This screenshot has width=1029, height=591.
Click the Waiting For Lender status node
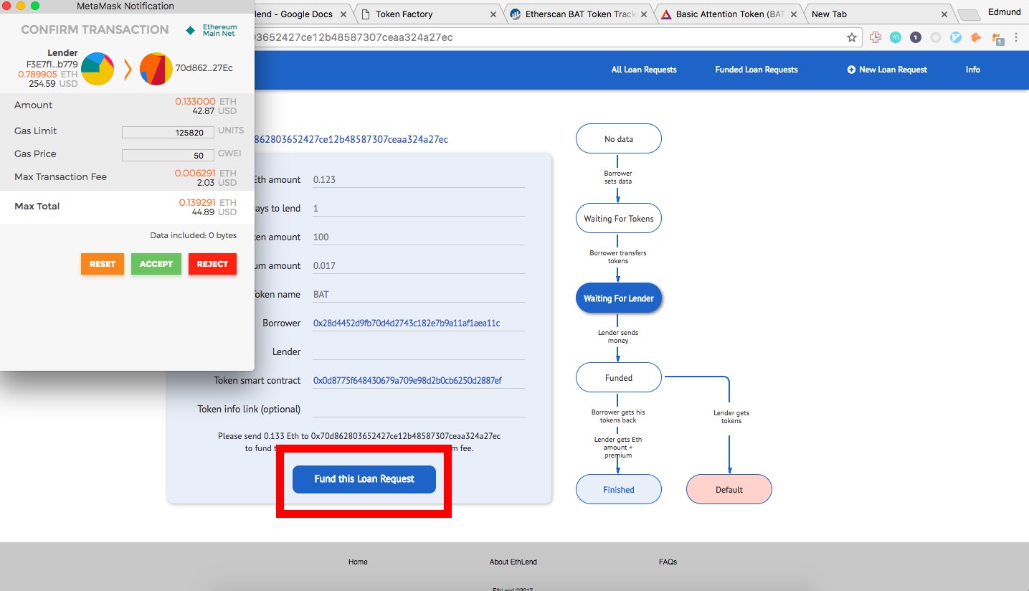[619, 298]
